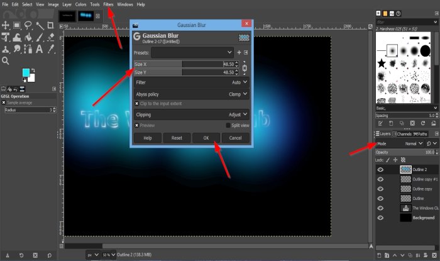Open the Filters menu
440x261 pixels.
(108, 4)
